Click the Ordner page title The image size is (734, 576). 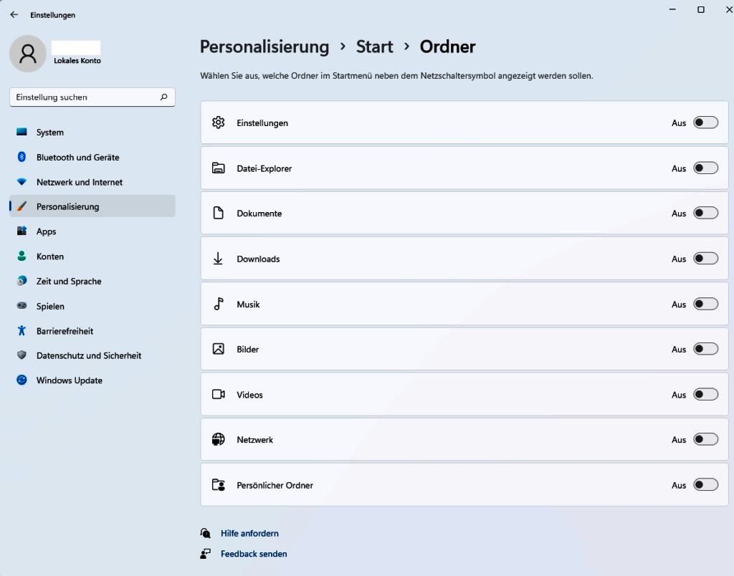[x=447, y=47]
